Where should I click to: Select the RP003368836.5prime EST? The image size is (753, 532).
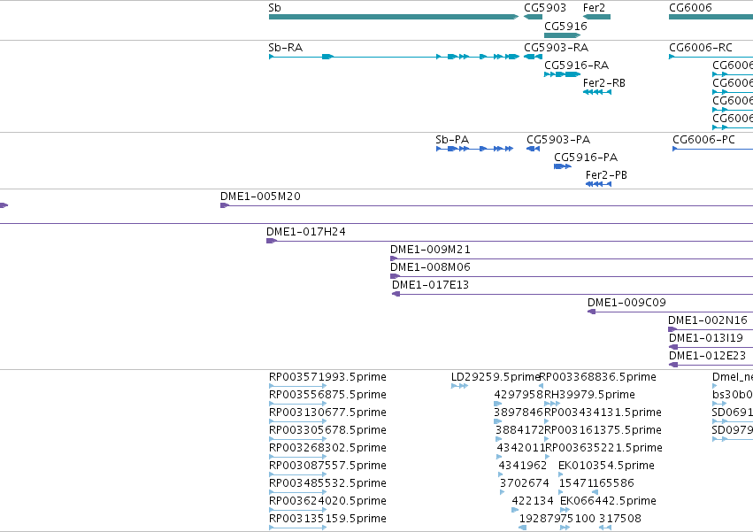click(x=541, y=385)
